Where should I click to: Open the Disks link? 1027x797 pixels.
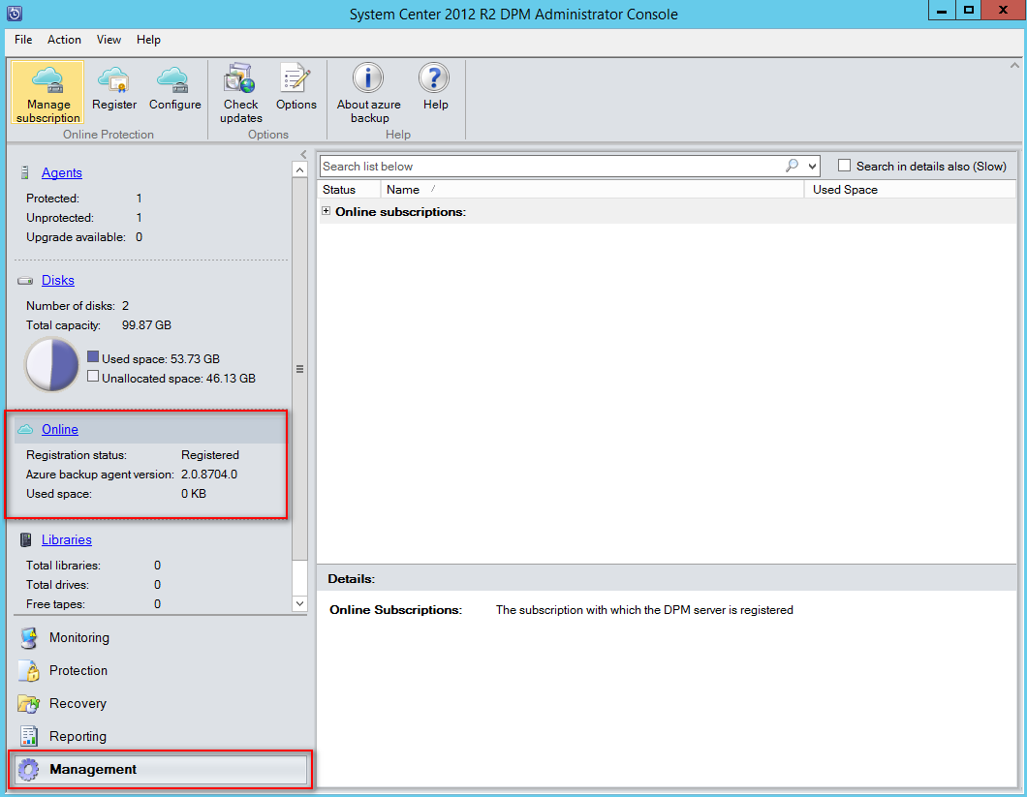(x=57, y=280)
